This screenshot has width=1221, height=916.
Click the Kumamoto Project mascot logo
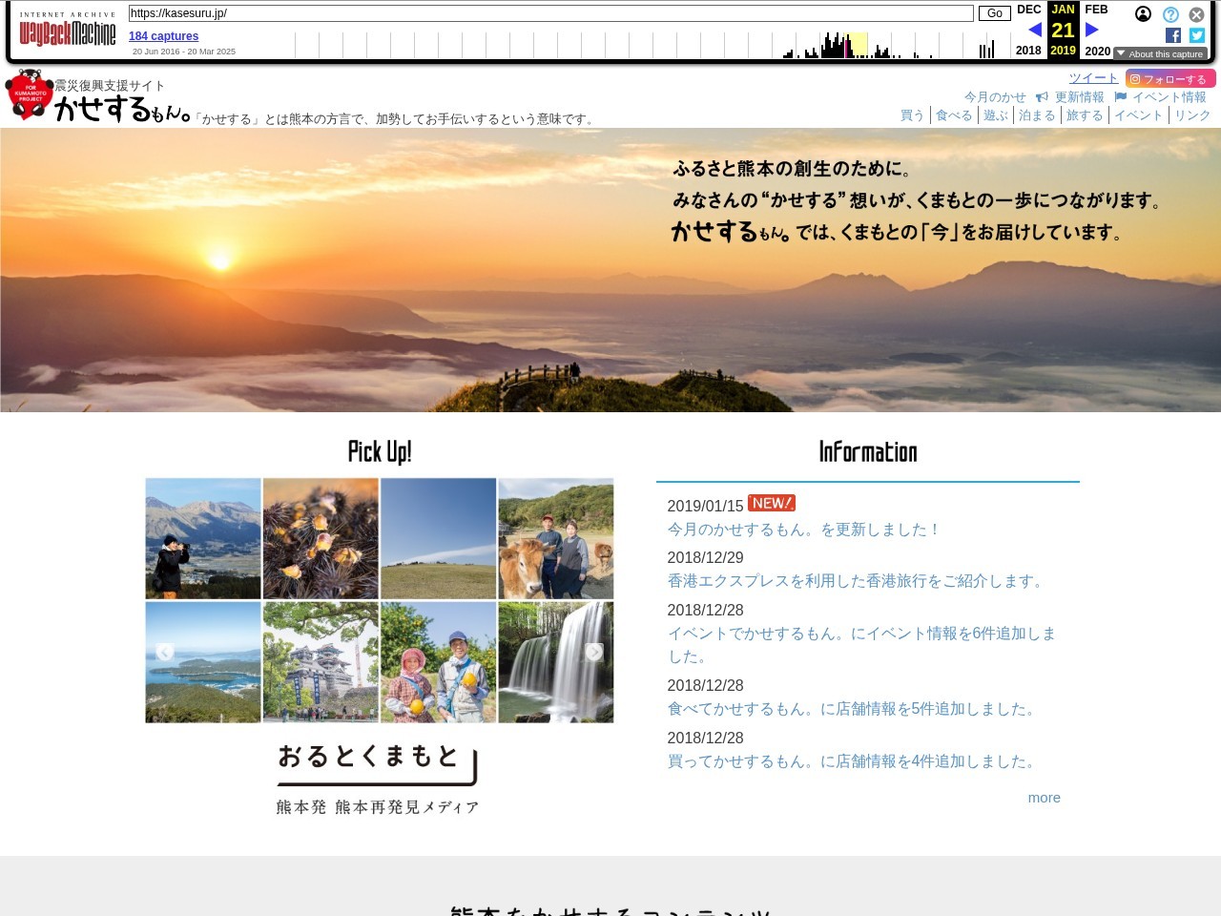click(29, 94)
